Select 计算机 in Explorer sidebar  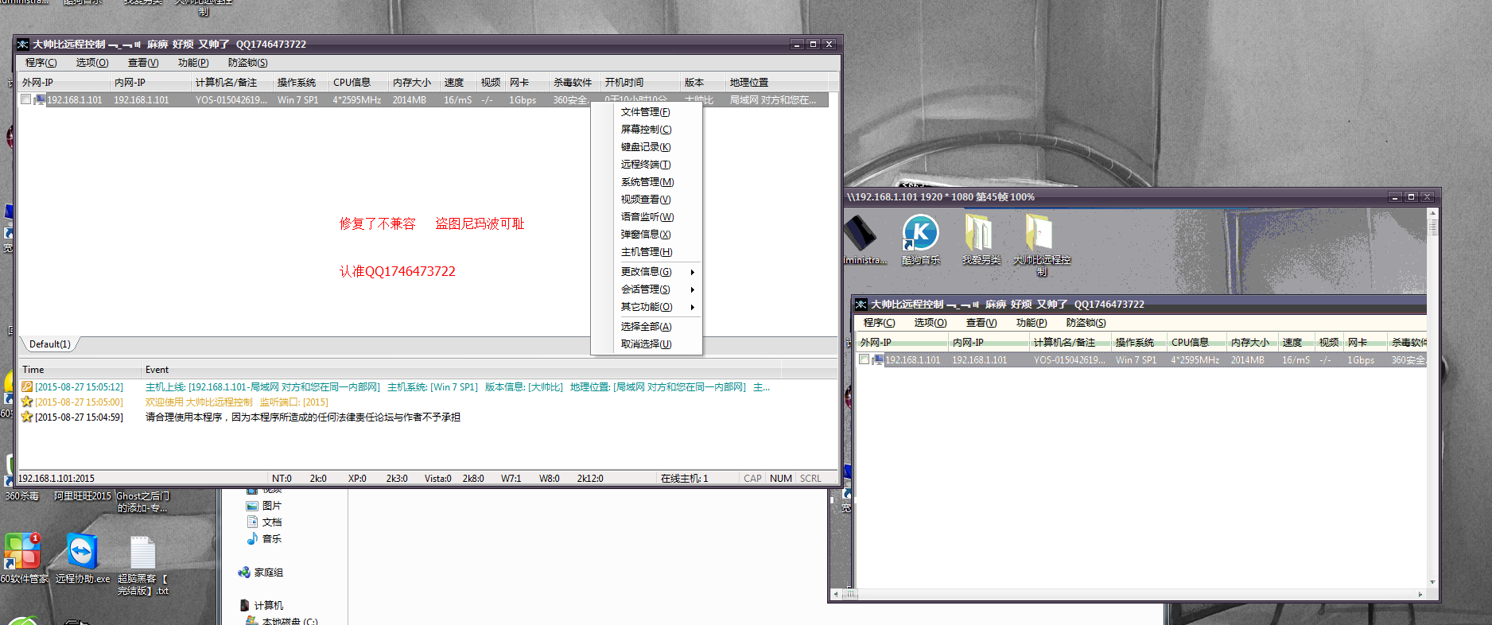coord(262,606)
